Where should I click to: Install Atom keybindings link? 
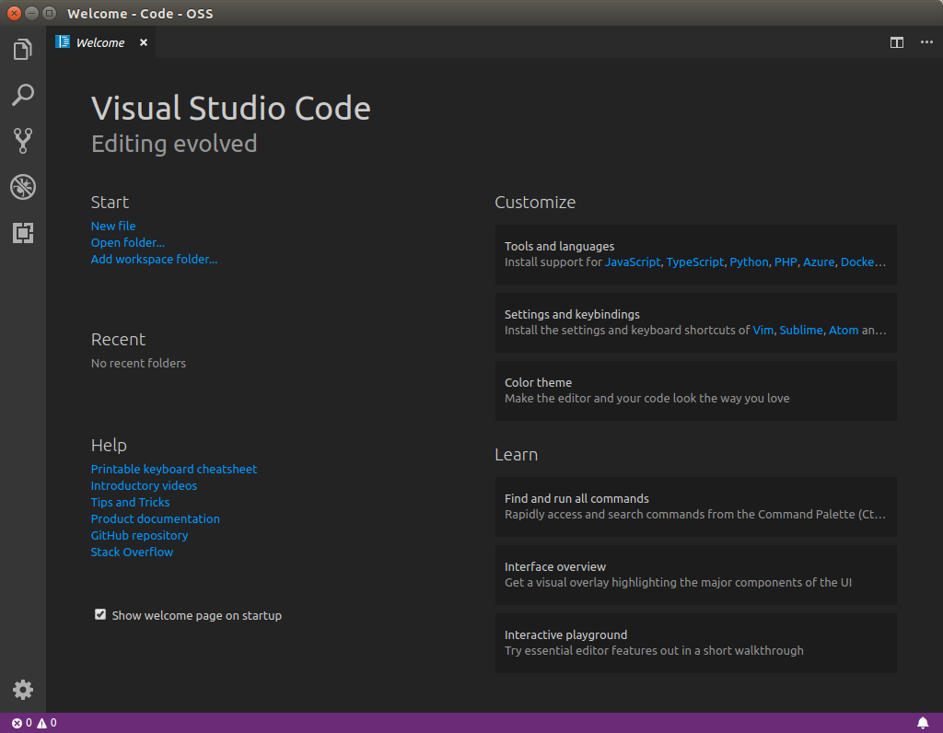point(844,330)
